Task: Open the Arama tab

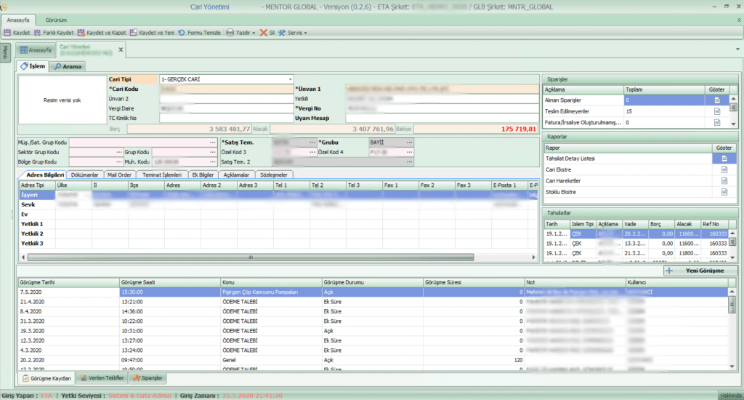Action: point(68,66)
